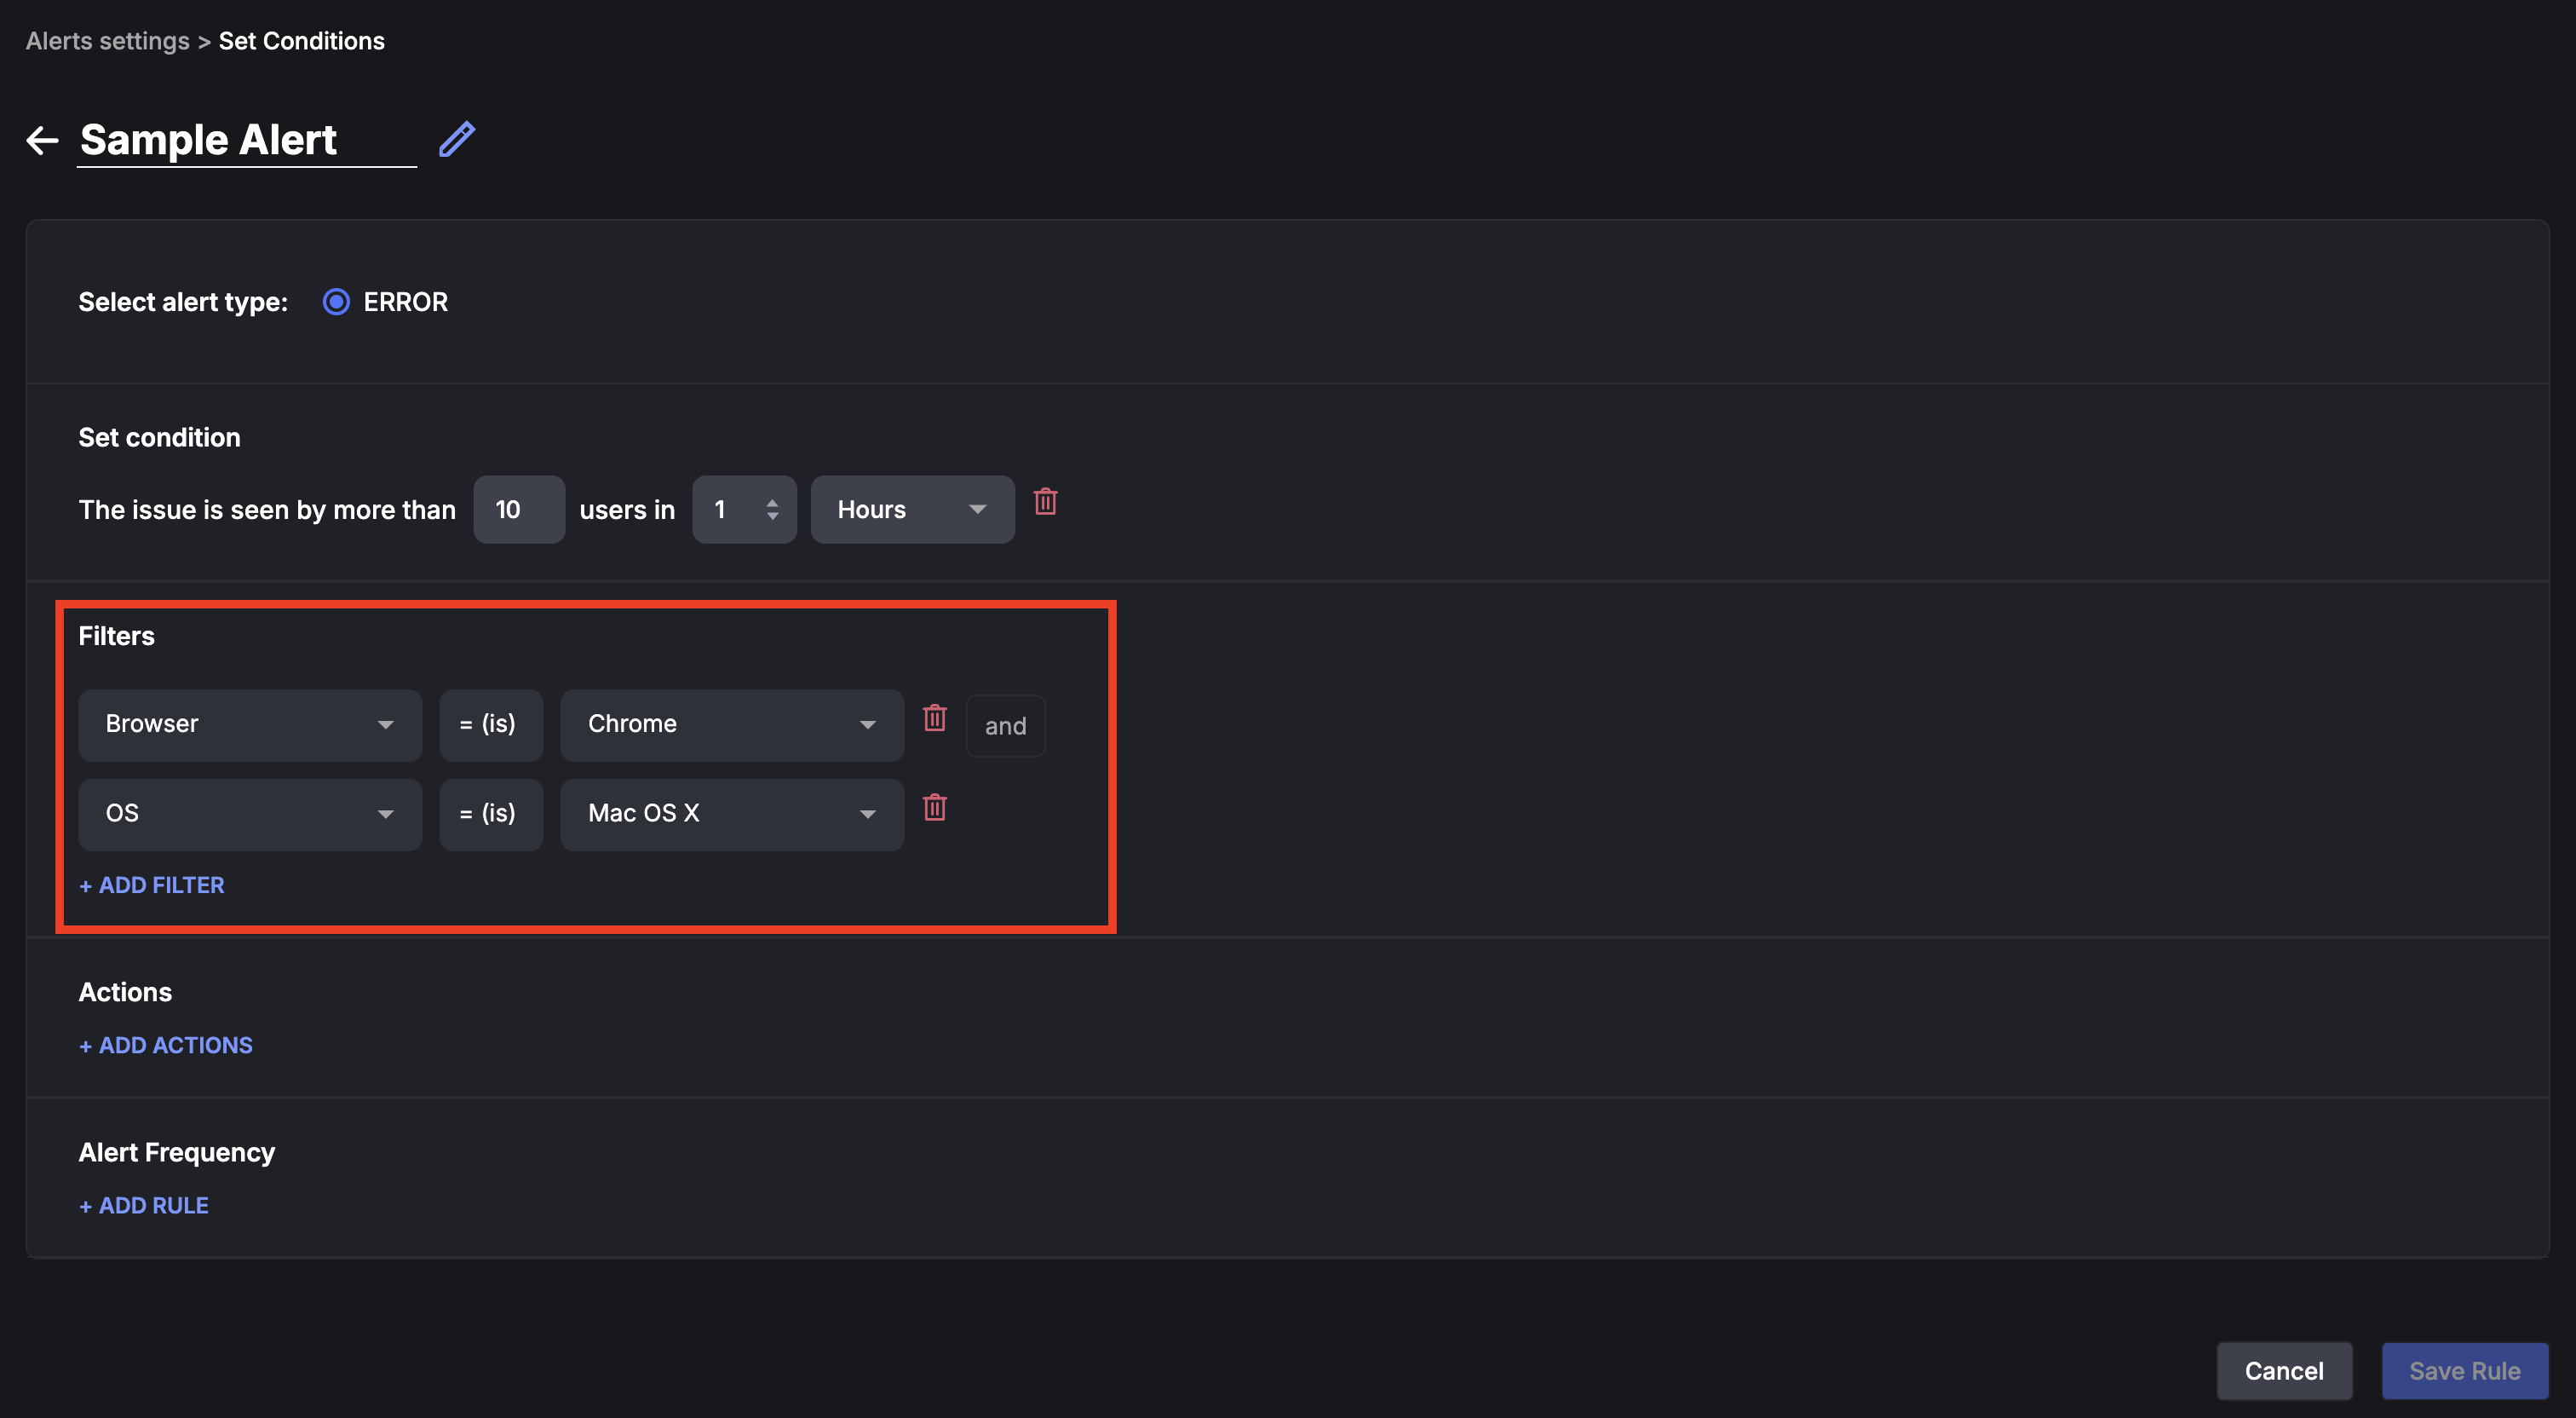Image resolution: width=2576 pixels, height=1418 pixels.
Task: Open the Mac OS X value dropdown
Action: tap(731, 814)
